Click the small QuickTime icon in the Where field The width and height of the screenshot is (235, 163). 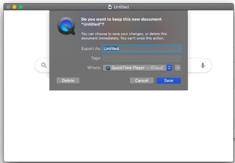(x=108, y=68)
